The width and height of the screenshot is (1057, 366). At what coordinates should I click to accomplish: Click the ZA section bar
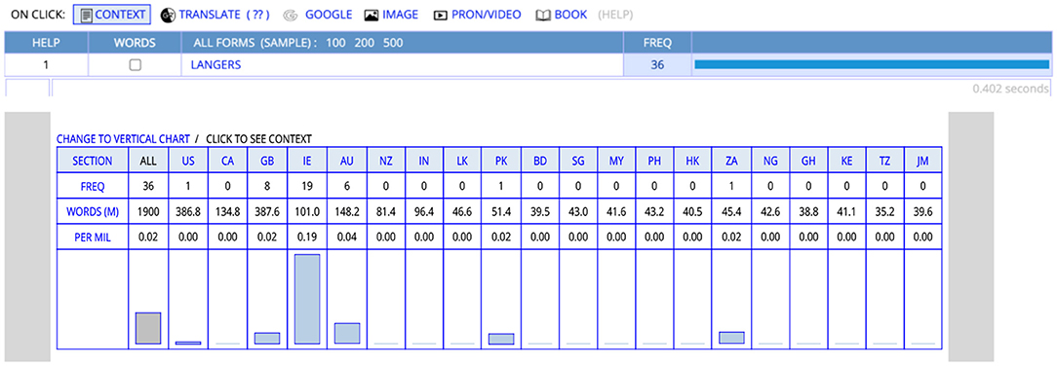click(x=731, y=338)
